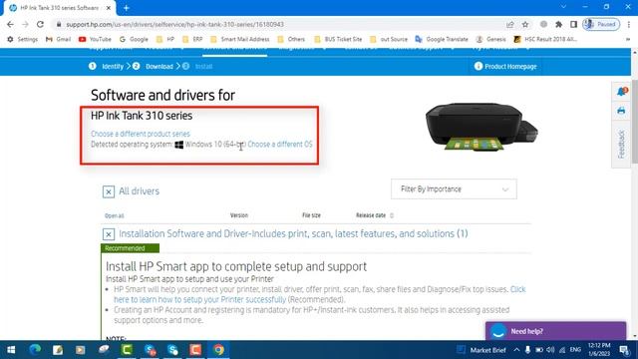Click the printer product image

pos(481,127)
